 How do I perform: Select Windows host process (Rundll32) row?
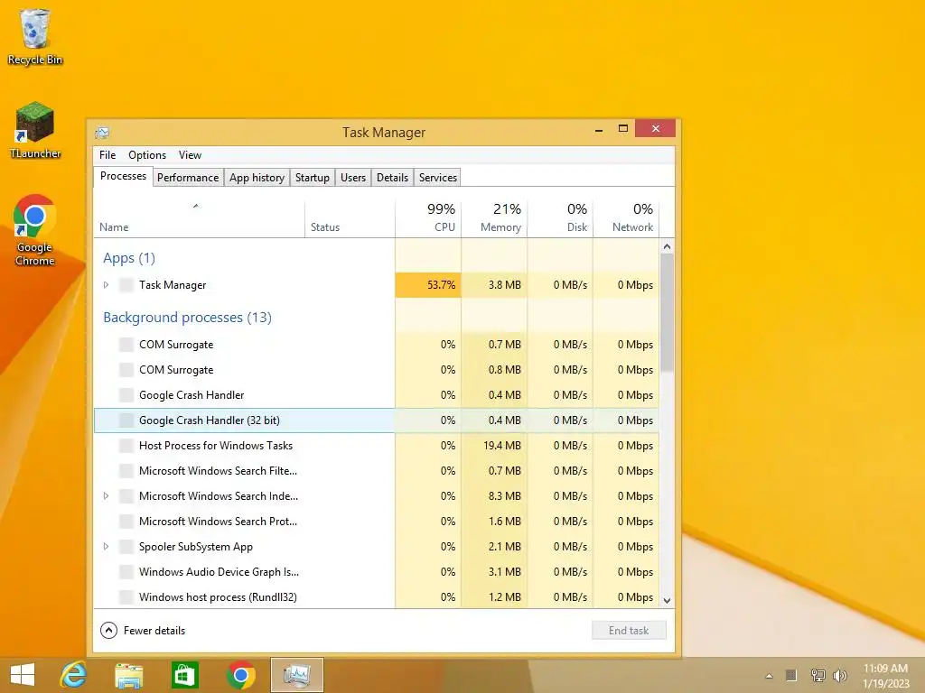coord(377,597)
